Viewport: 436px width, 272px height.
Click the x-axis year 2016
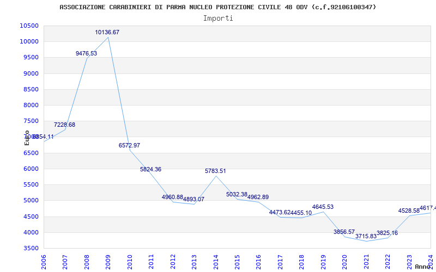259,262
